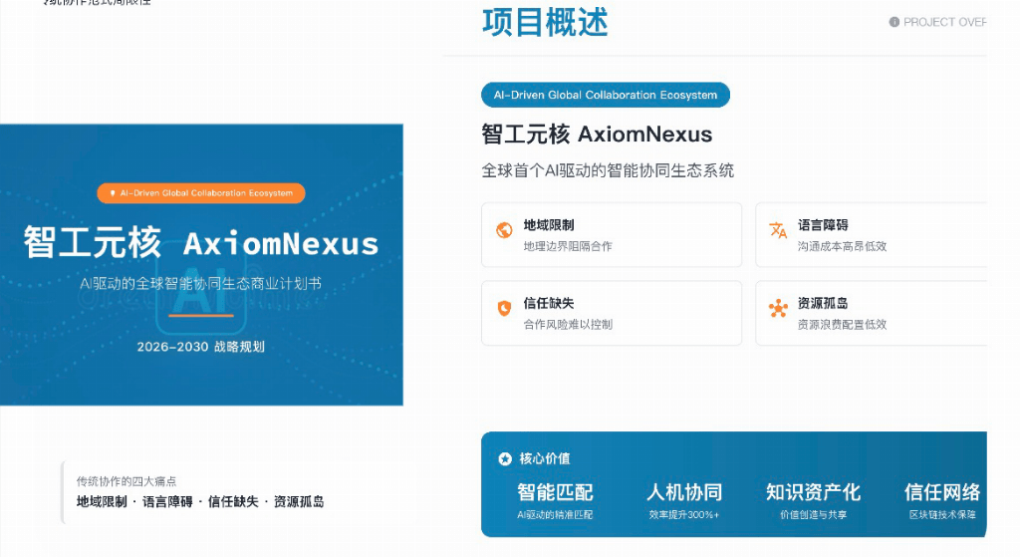1020x557 pixels.
Task: Click the orange AI-Driven badge on the slide
Action: coord(201,193)
